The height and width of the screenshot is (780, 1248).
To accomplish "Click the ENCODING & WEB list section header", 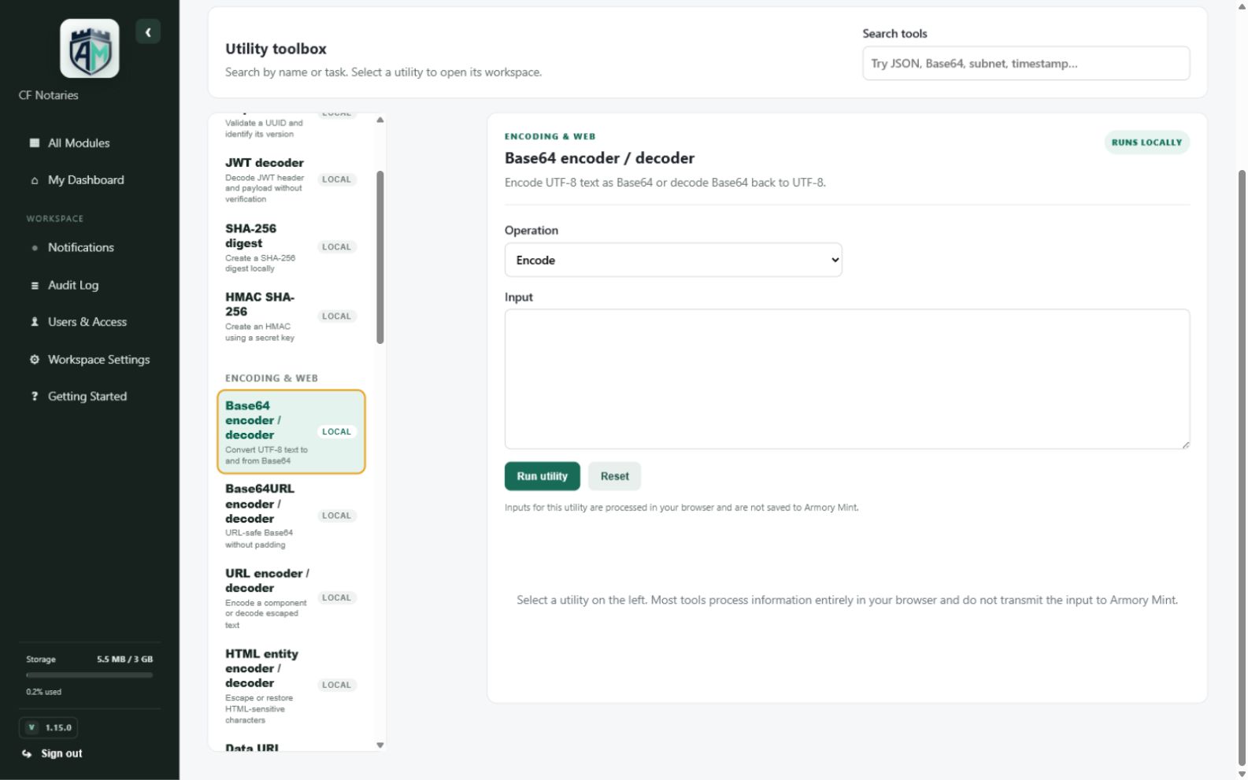I will [x=272, y=379].
